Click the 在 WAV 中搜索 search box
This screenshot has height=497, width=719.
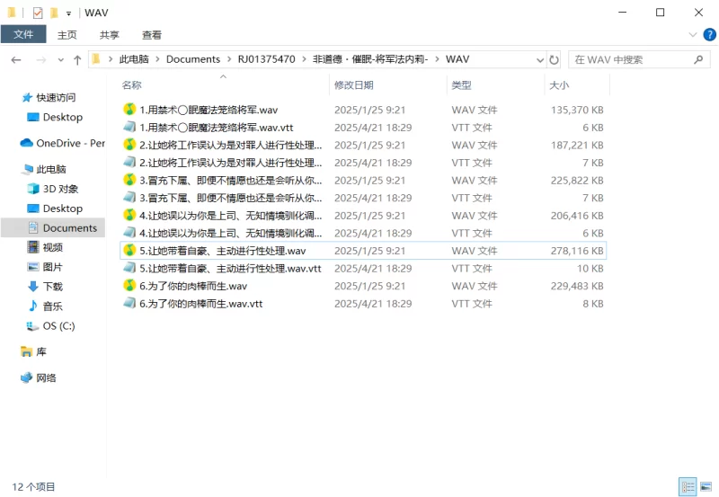coord(629,59)
